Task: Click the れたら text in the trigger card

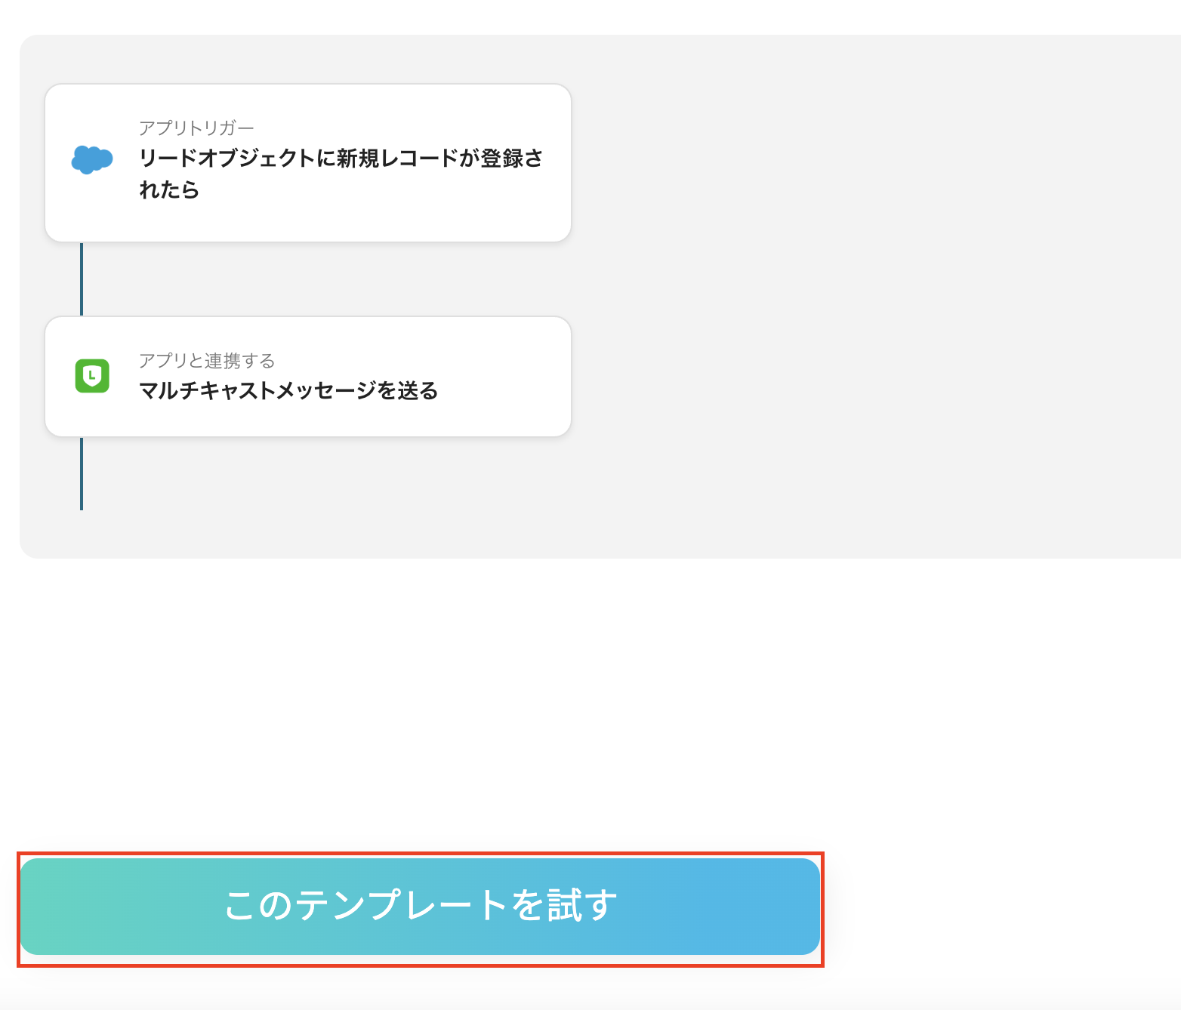Action: 169,189
